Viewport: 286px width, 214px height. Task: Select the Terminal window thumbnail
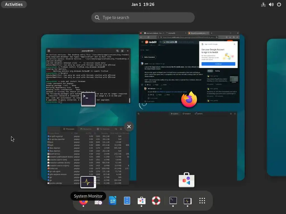click(88, 76)
